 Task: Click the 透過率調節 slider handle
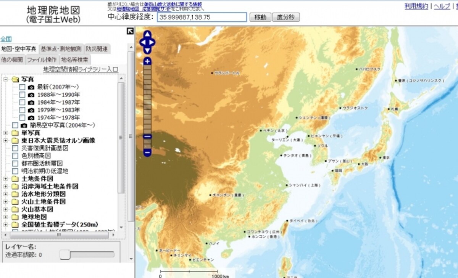[x=65, y=255]
